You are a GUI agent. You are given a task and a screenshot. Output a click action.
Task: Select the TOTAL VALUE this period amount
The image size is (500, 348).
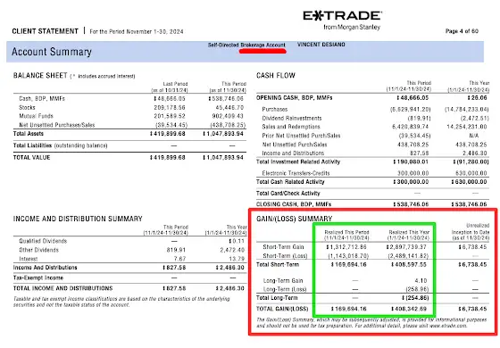(223, 157)
